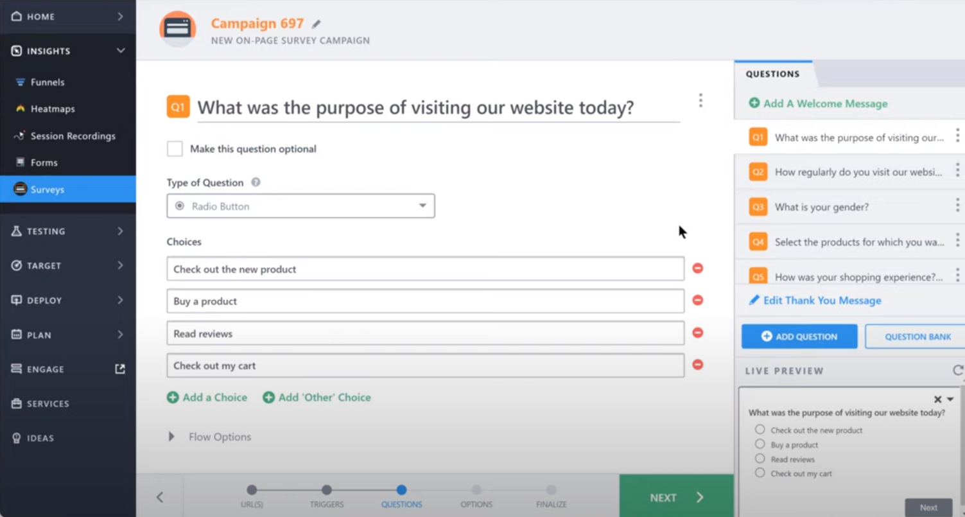Jump to the Triggers step dot
This screenshot has height=517, width=965.
(x=326, y=488)
